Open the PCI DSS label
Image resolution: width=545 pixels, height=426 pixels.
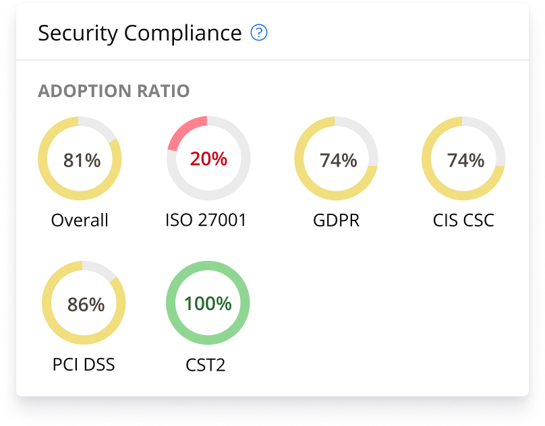click(84, 365)
